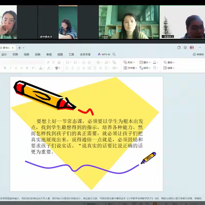Click the body paragraph text box on the slide

(x=87, y=136)
